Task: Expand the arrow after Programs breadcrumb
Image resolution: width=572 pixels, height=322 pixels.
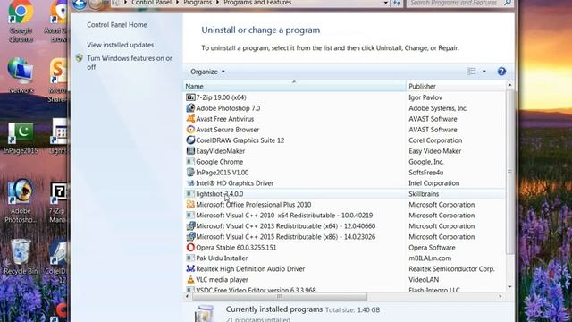Action: pos(218,3)
